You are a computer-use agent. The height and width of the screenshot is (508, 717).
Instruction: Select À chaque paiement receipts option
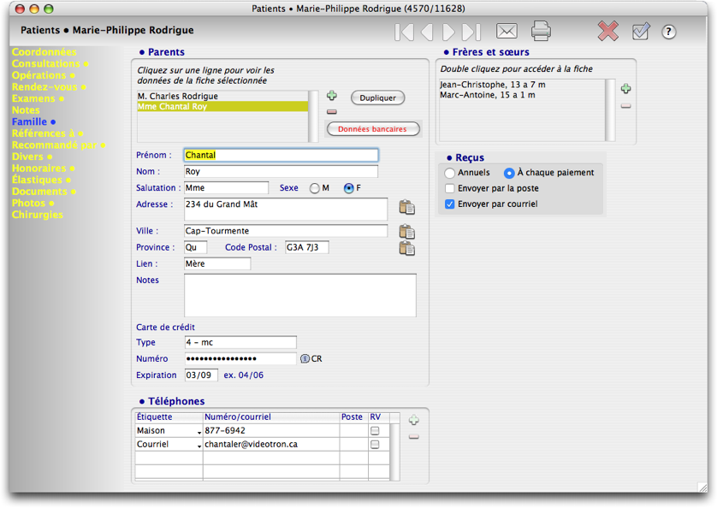(x=509, y=173)
